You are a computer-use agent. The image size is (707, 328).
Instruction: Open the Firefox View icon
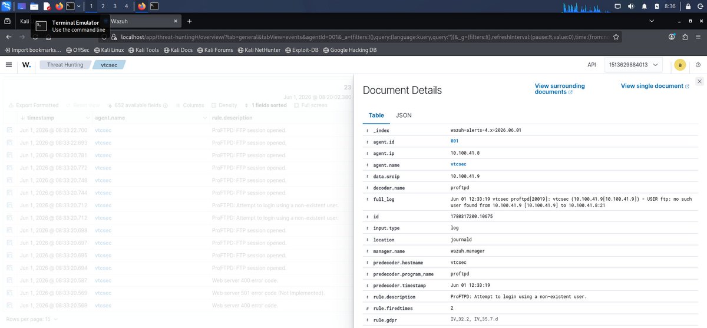[8, 21]
